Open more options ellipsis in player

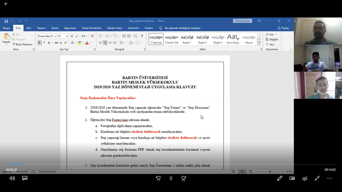[x=330, y=178]
